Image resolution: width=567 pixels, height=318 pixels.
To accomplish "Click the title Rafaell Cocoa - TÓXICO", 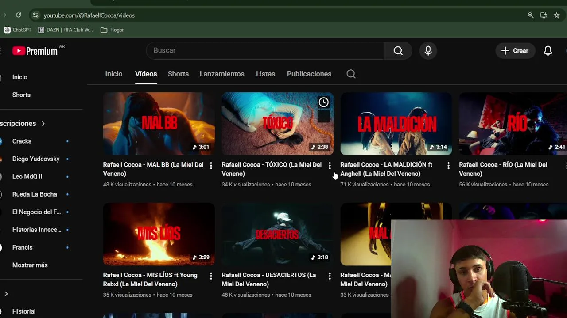I will pos(272,169).
